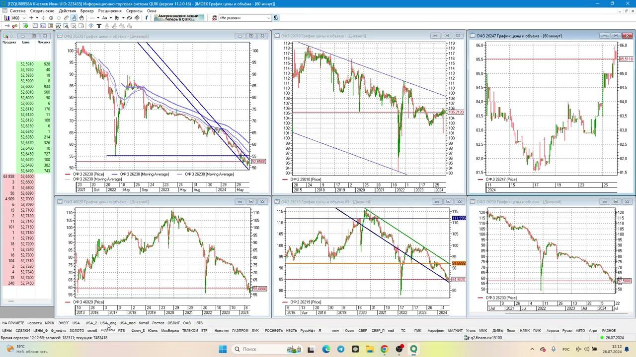Screen dimensions: 636x357
Task: Switch to the МосБиржа tab
Action: click(x=170, y=331)
